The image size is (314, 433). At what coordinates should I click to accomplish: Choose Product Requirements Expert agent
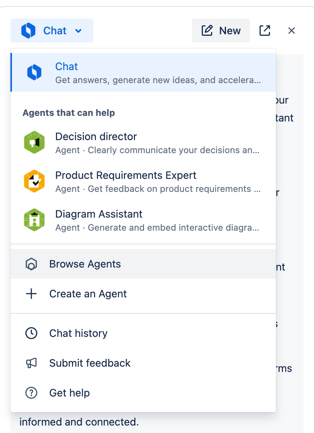click(143, 181)
